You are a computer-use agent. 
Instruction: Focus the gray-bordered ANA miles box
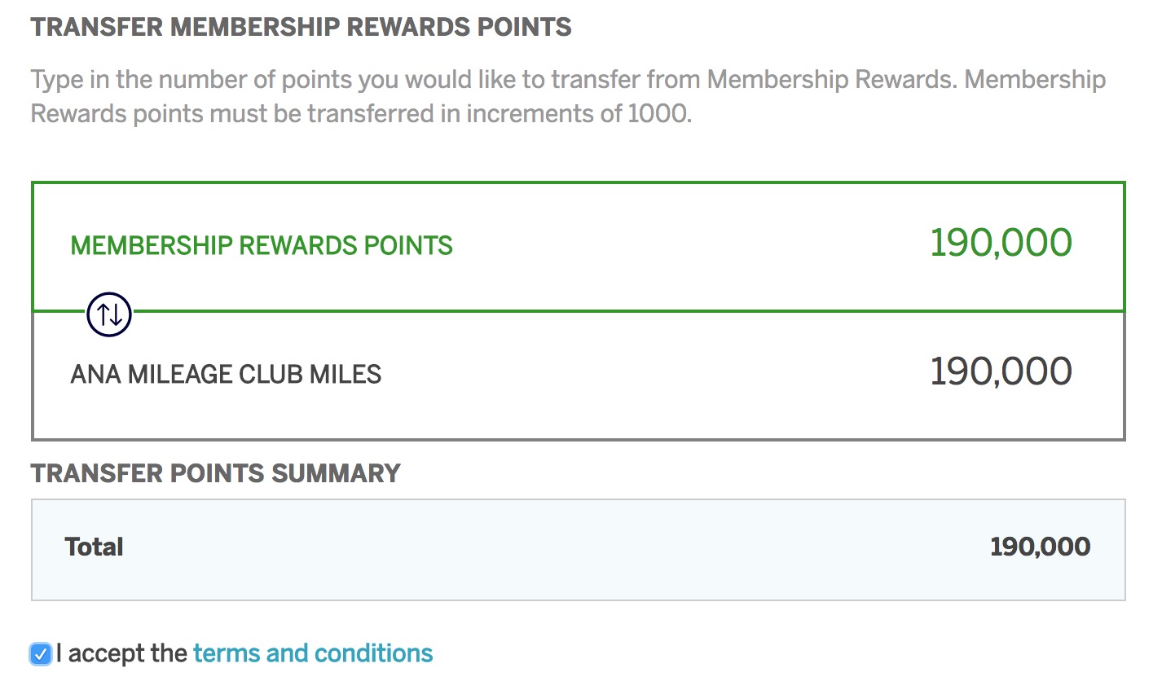(x=652, y=415)
